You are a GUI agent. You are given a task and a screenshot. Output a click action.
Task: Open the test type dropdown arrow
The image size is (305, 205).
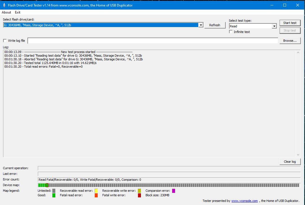tap(274, 26)
